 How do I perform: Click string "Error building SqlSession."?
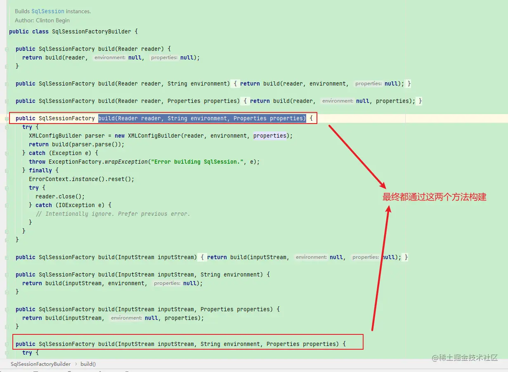pyautogui.click(x=198, y=162)
